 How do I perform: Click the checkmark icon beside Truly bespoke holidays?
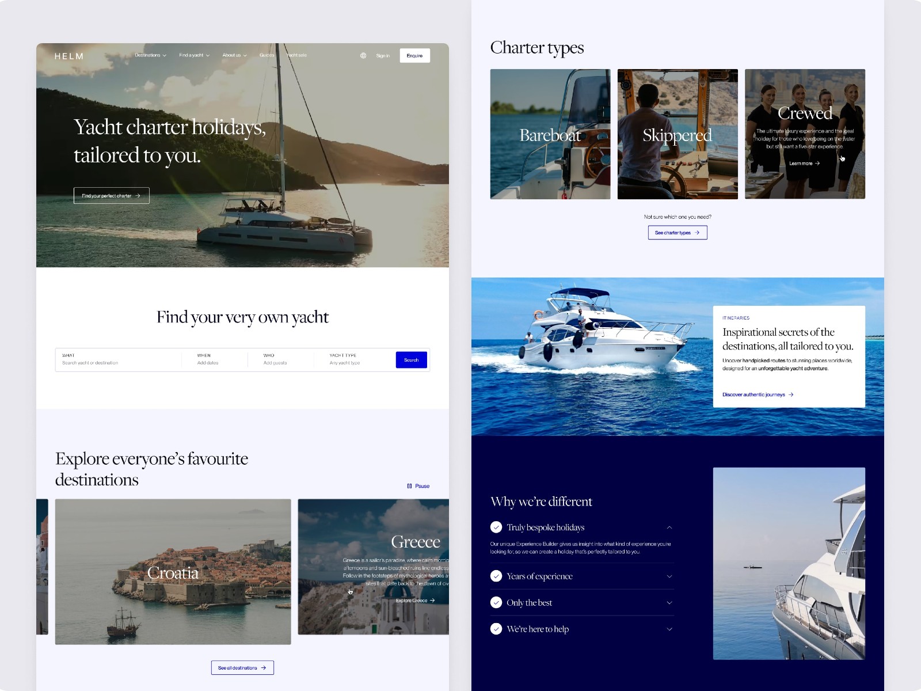tap(496, 527)
